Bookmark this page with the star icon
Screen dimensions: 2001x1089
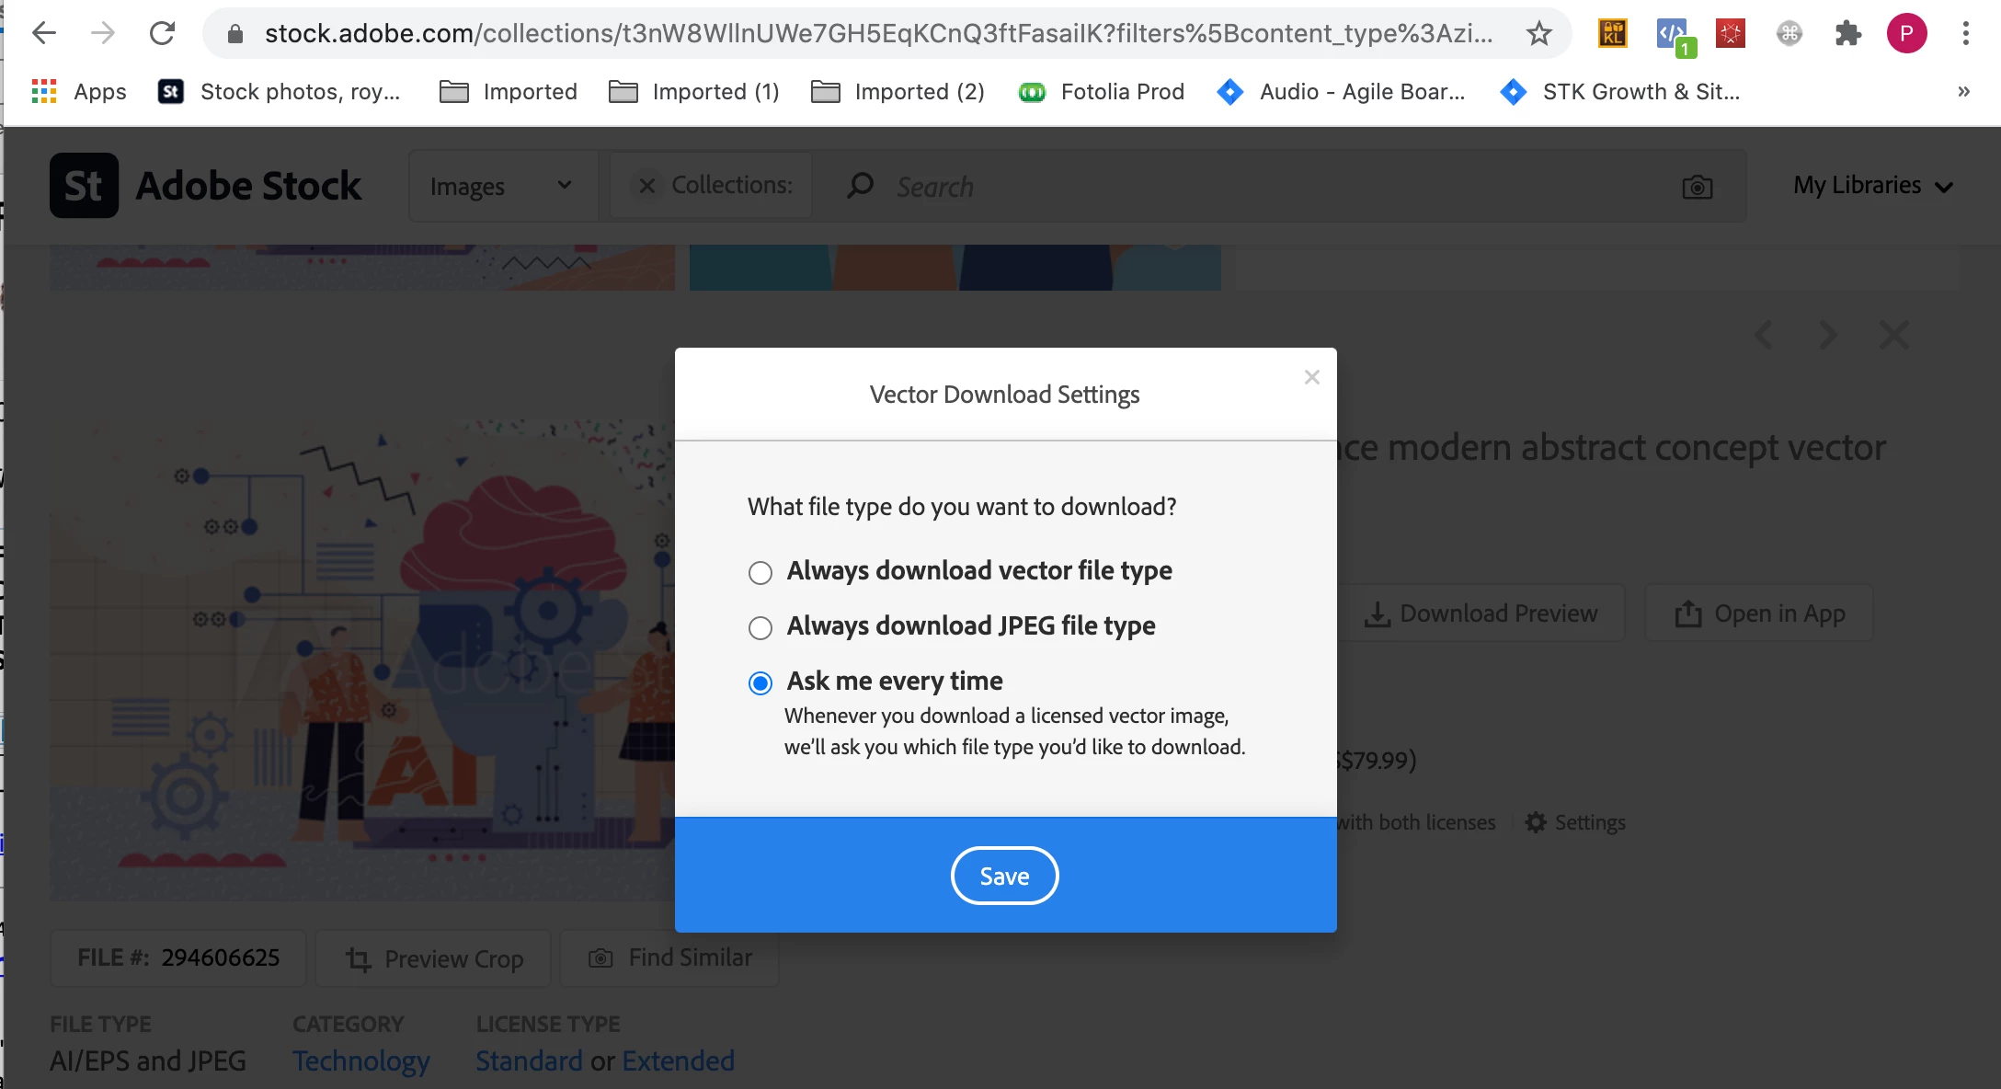pyautogui.click(x=1538, y=34)
